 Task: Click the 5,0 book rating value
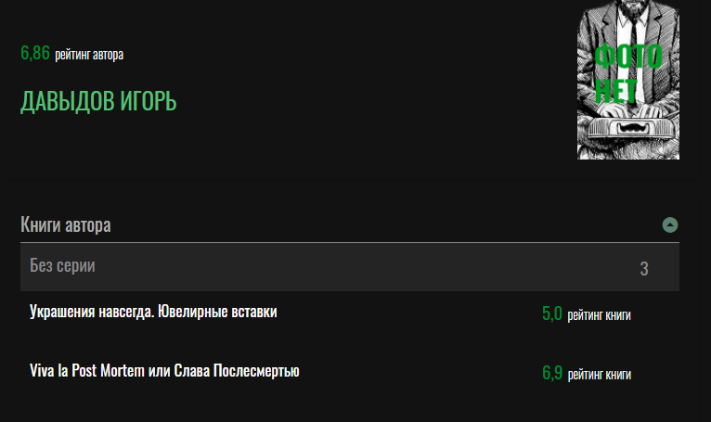pos(551,314)
